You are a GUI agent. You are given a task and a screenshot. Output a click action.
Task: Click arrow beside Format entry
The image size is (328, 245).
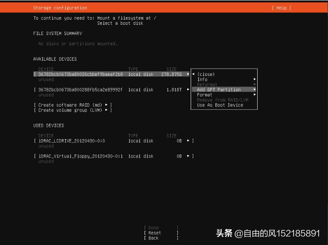click(255, 94)
